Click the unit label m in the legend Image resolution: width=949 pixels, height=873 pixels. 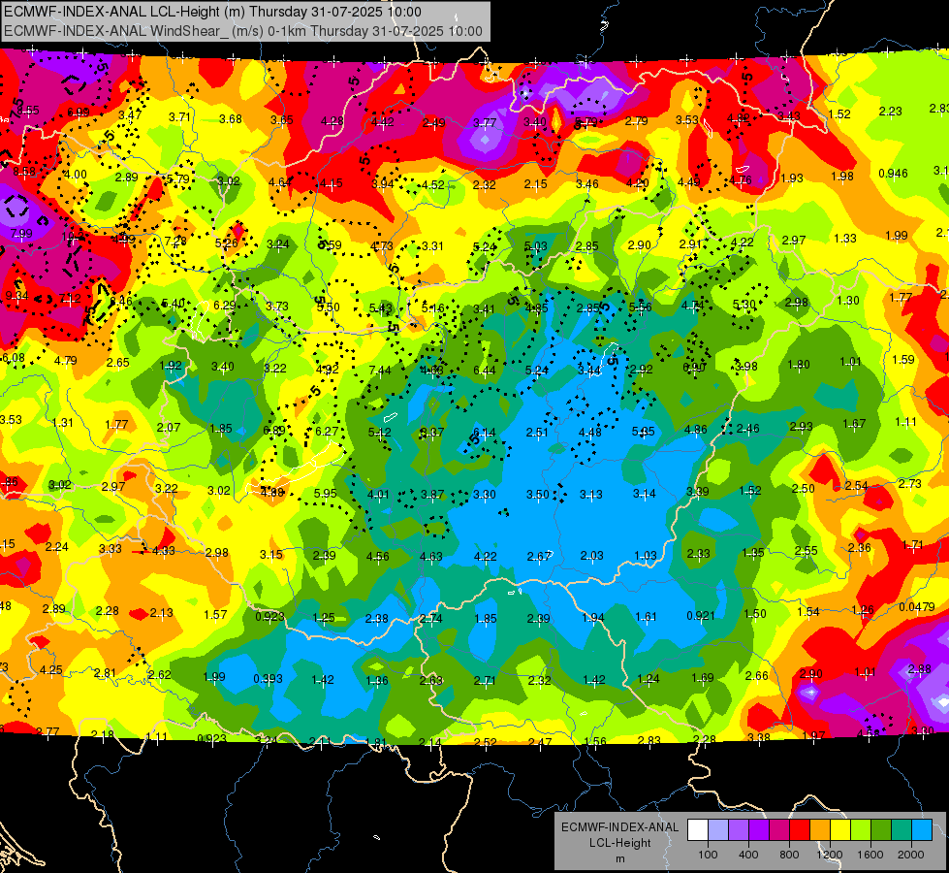pyautogui.click(x=619, y=859)
